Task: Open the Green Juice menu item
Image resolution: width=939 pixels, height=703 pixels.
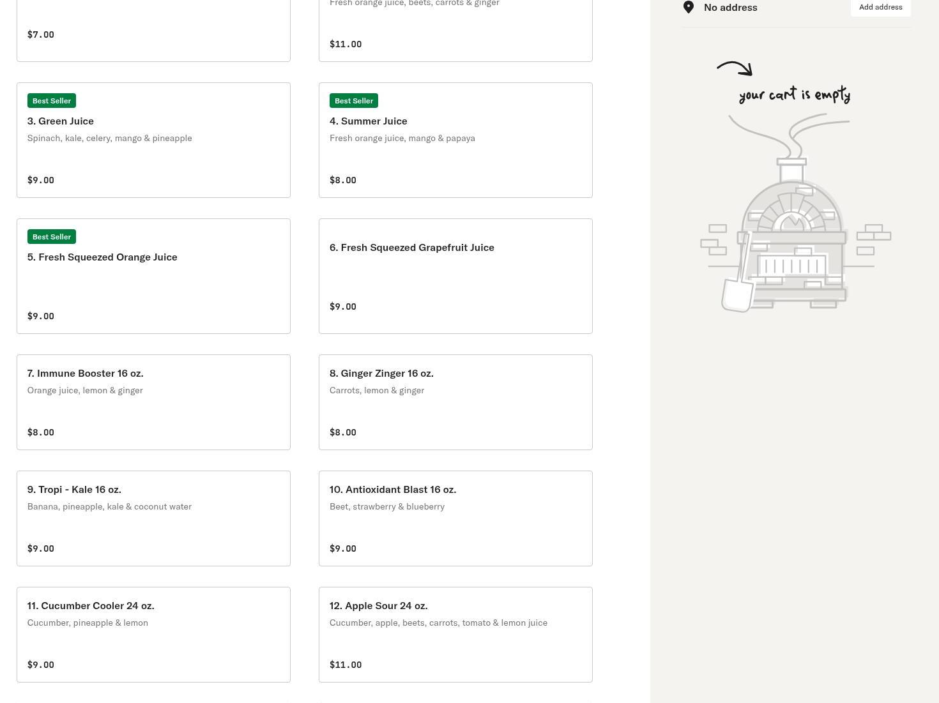Action: (153, 140)
